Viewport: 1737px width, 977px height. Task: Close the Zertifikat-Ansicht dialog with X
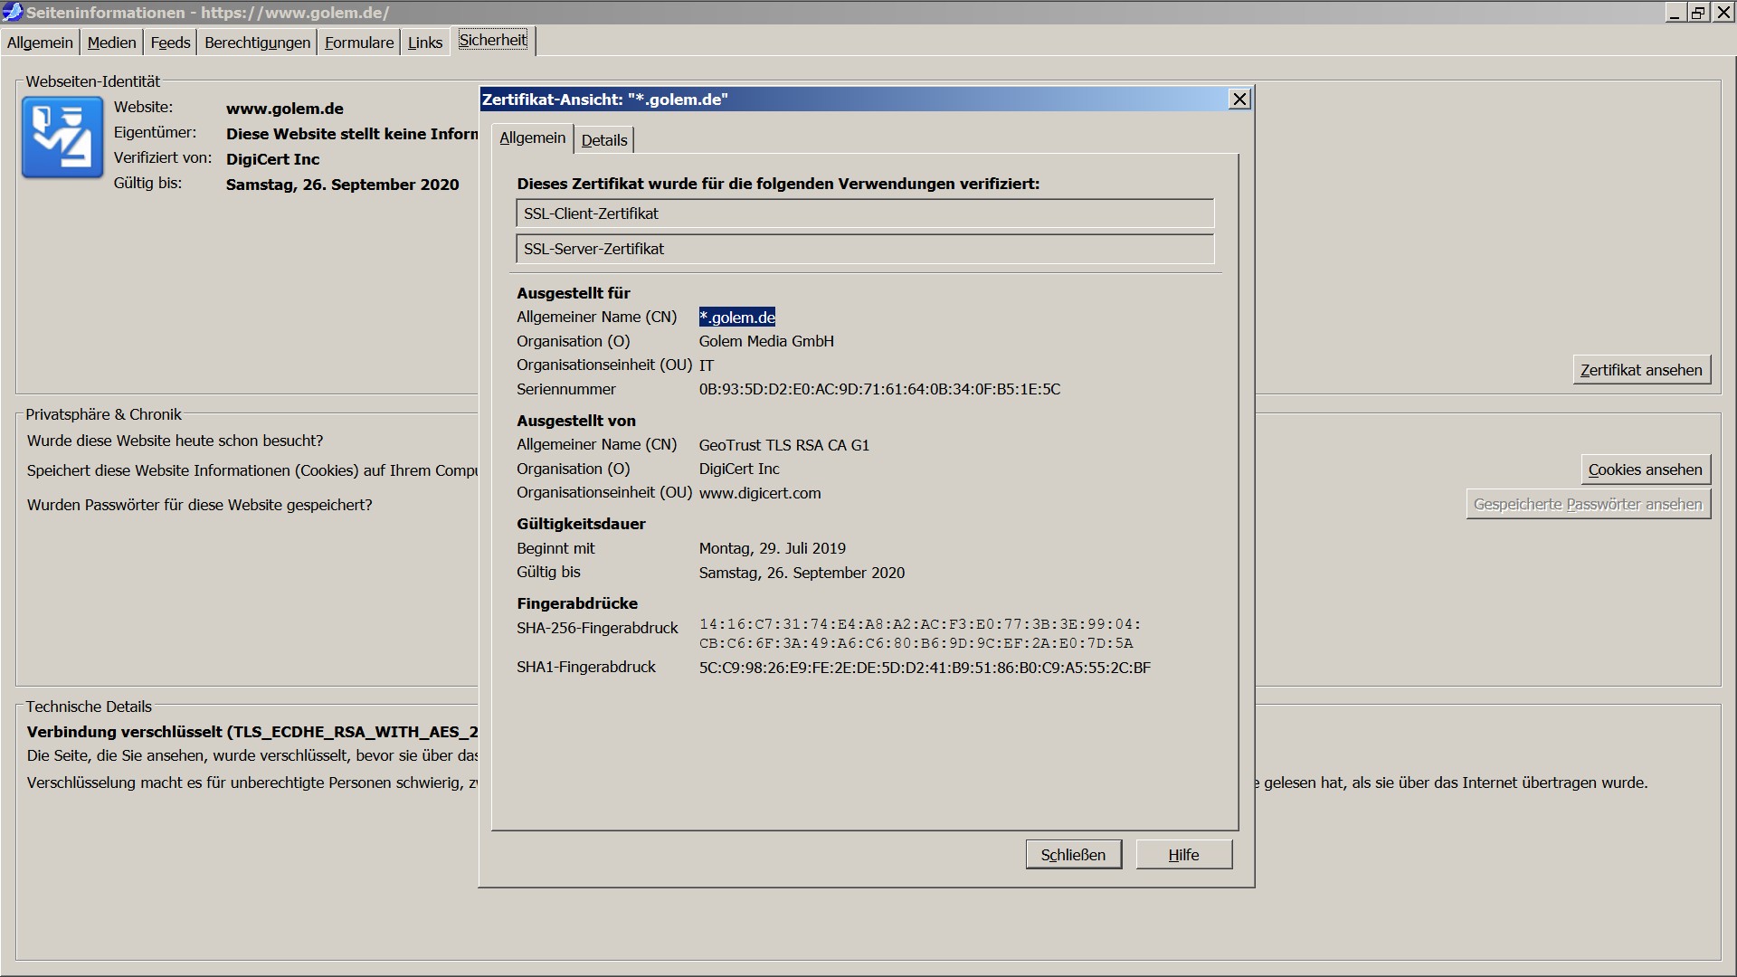[1239, 100]
